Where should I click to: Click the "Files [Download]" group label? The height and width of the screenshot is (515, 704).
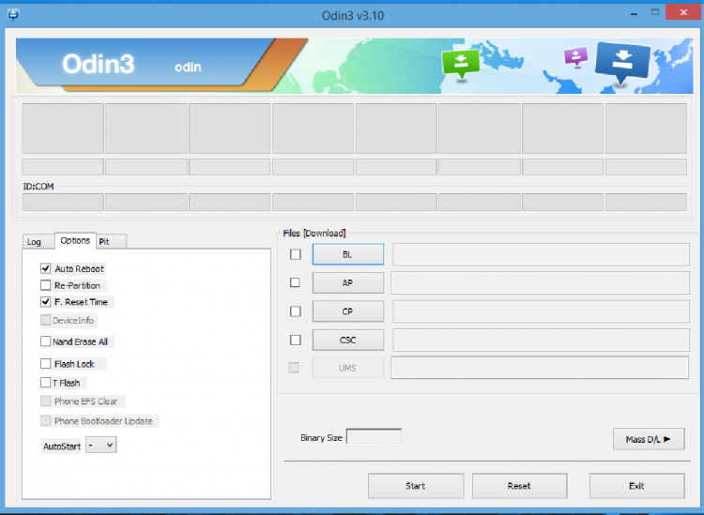click(314, 234)
